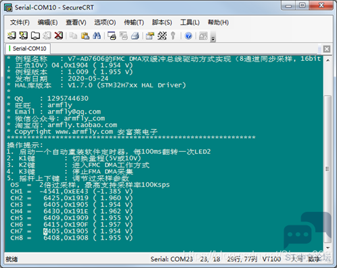Click terminal scrollbar up arrow

(328, 60)
